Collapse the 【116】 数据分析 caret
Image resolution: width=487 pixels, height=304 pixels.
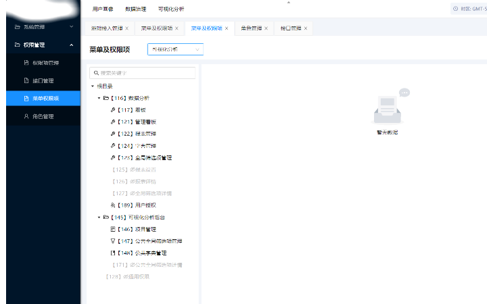point(99,98)
